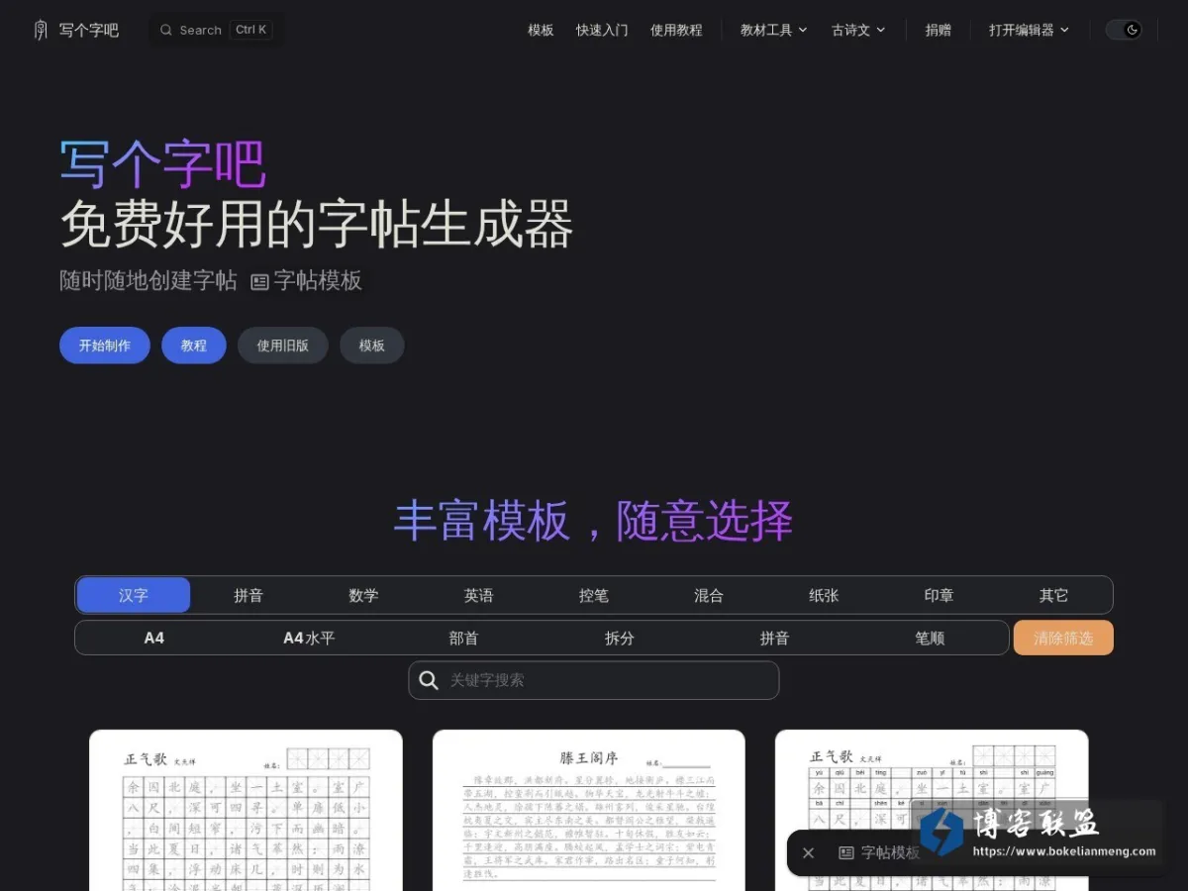This screenshot has height=891, width=1188.
Task: Filter by 拼音 subcategory in second row
Action: pyautogui.click(x=774, y=638)
